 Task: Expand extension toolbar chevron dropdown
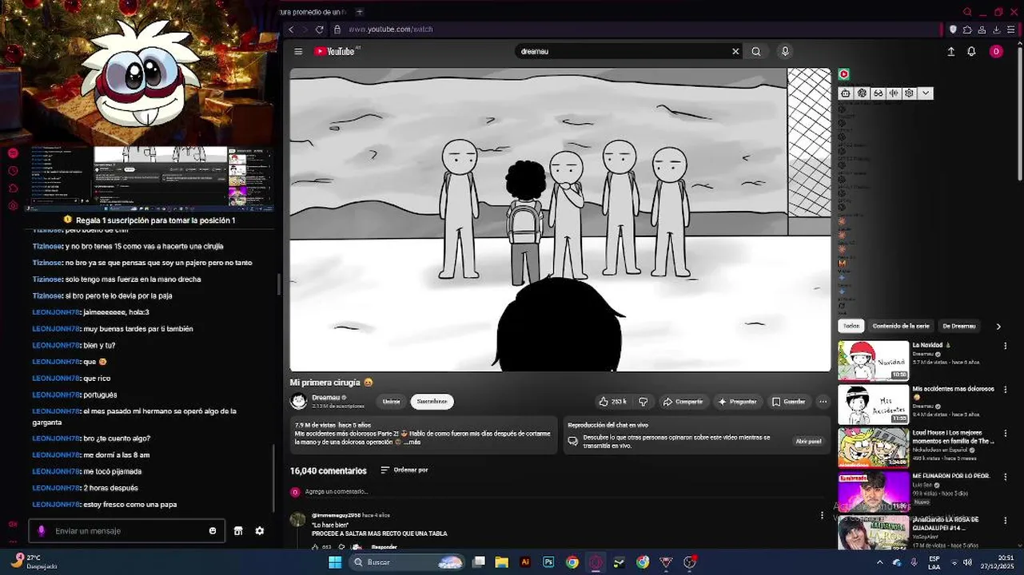[926, 93]
